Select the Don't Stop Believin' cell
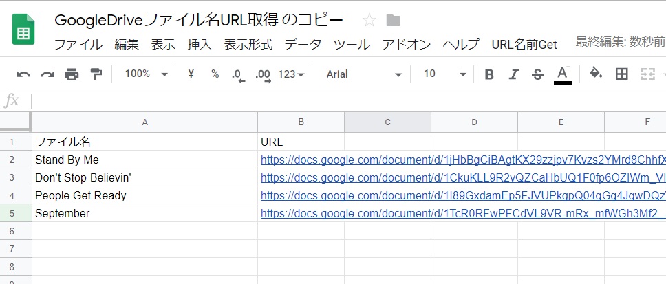The image size is (666, 284). tap(145, 177)
